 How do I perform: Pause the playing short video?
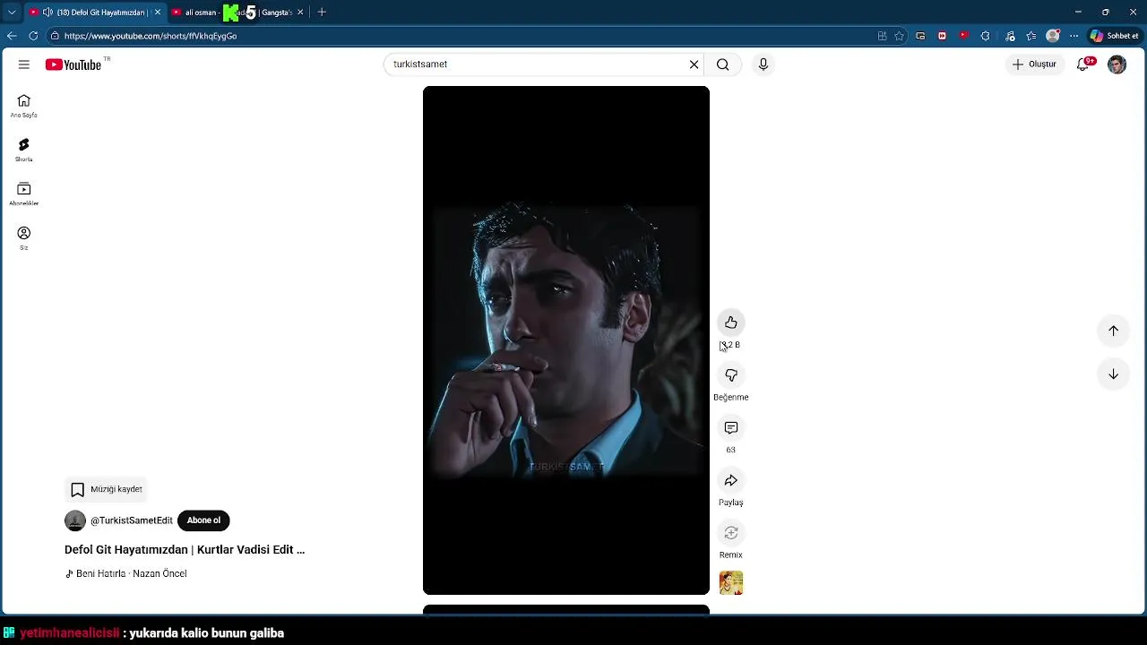pos(566,340)
